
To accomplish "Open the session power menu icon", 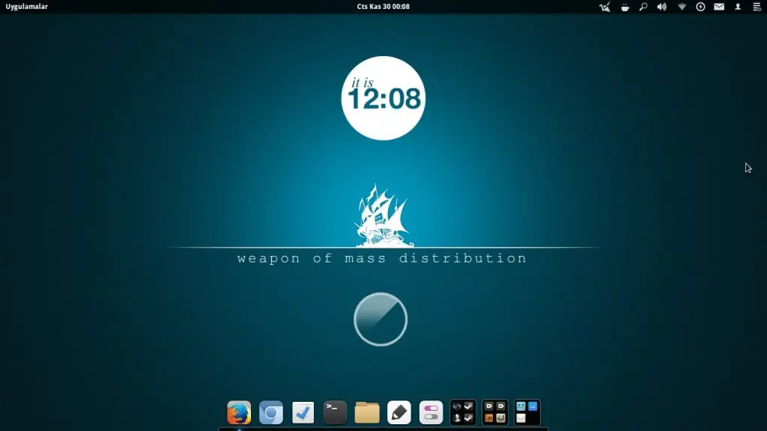I will (x=757, y=7).
